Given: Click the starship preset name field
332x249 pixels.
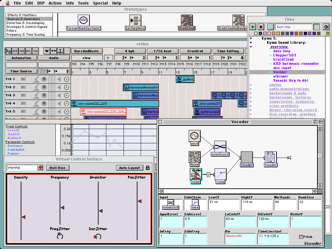Looking at the screenshot, I should coord(22,168).
